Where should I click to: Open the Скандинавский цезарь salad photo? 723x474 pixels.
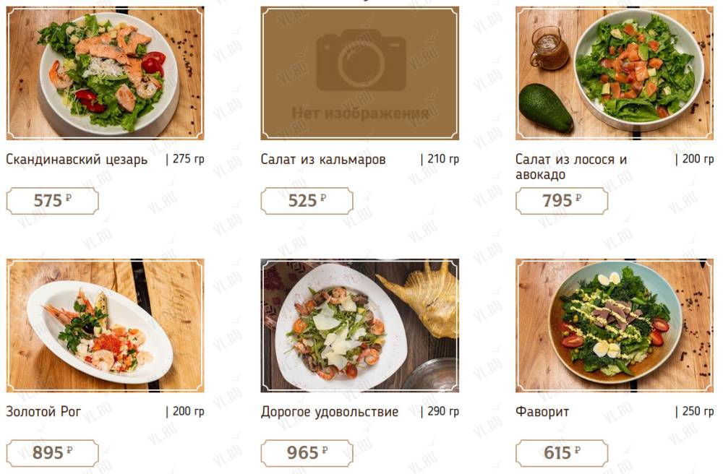(105, 73)
